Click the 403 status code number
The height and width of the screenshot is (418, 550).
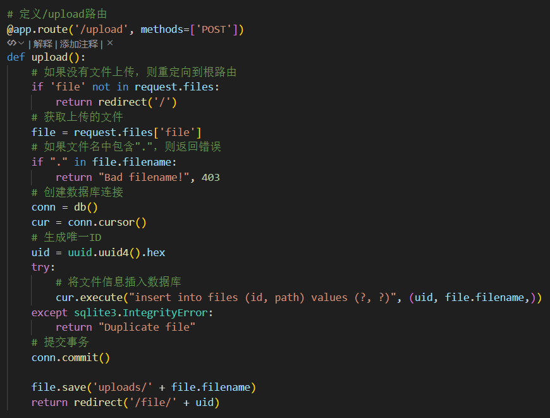(211, 177)
